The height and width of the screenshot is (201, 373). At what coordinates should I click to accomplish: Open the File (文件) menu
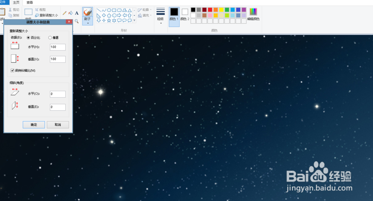coord(3,2)
